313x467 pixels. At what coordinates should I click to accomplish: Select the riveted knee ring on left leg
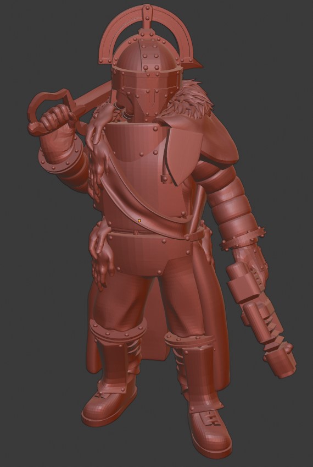118,331
